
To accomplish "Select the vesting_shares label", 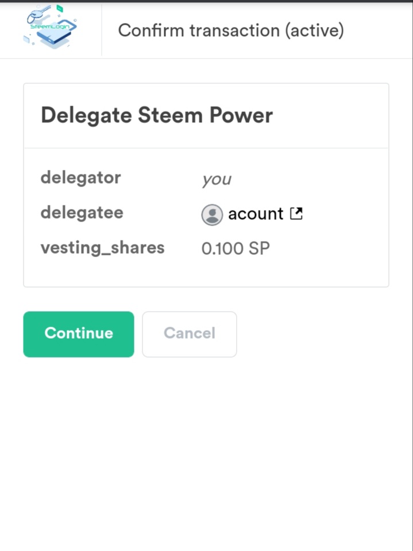I will pyautogui.click(x=102, y=248).
